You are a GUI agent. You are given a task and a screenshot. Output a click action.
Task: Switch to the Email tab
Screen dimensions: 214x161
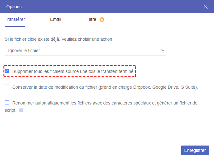(55, 19)
